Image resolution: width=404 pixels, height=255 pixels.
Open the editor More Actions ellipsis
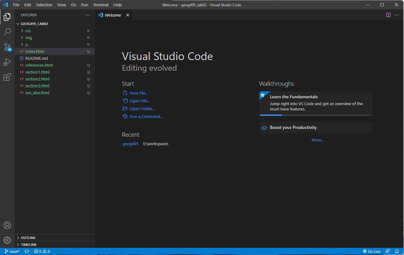(396, 15)
